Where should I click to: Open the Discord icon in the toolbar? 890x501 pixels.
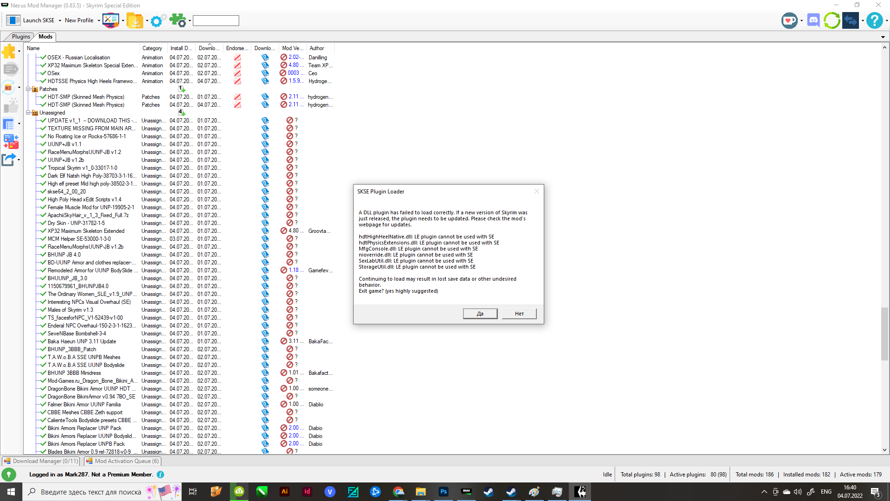tap(814, 20)
